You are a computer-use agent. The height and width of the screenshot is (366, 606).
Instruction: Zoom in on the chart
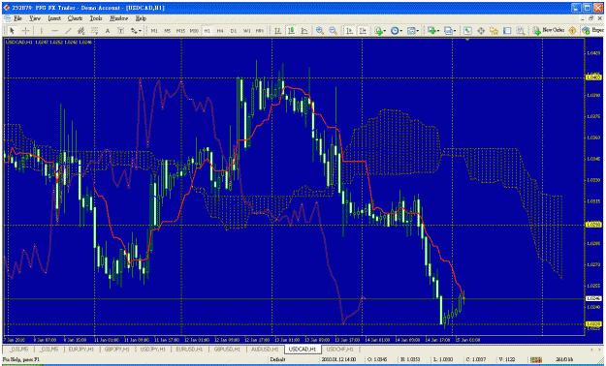[x=320, y=31]
